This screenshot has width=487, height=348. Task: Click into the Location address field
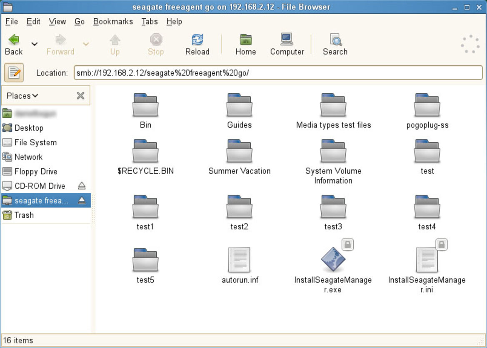(278, 73)
